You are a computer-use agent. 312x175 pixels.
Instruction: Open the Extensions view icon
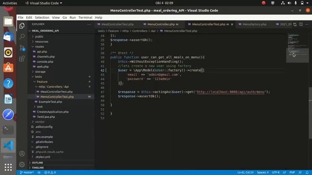tap(22, 59)
